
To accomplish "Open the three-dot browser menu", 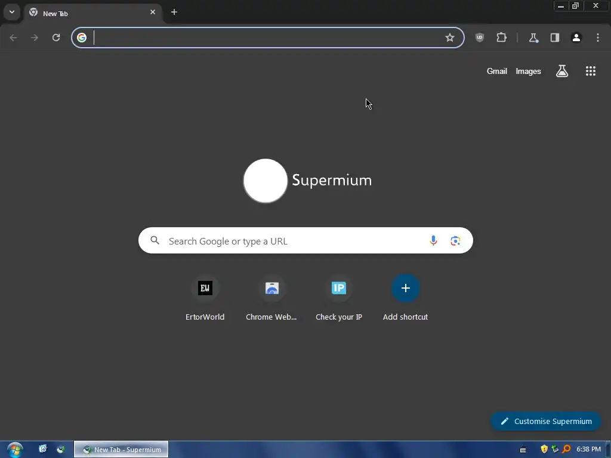I will point(598,38).
